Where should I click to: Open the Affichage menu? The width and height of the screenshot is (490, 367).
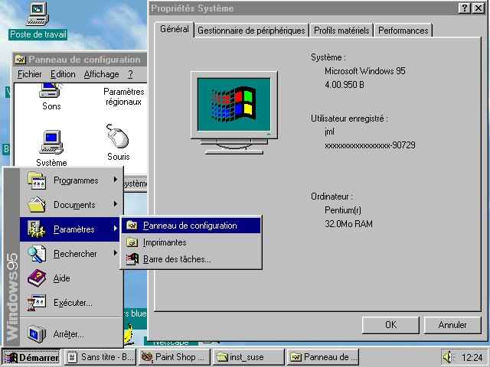(101, 74)
